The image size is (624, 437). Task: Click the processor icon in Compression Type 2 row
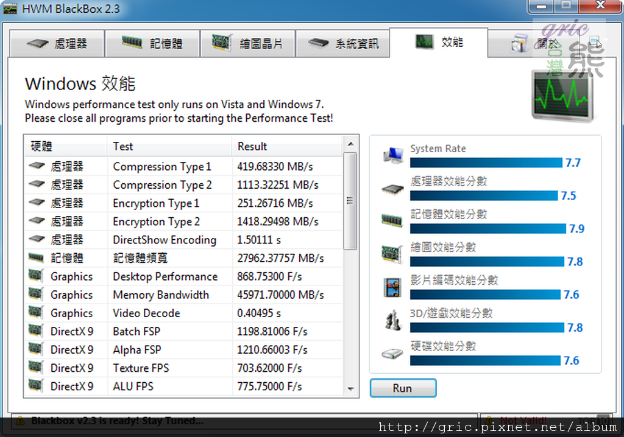(x=37, y=184)
